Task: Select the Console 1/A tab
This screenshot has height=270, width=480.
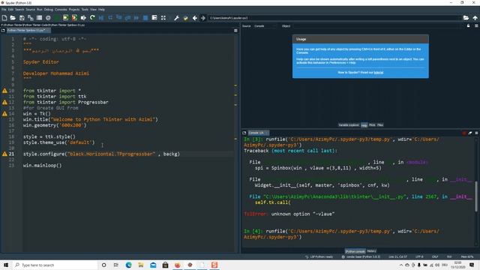Action: pyautogui.click(x=258, y=133)
